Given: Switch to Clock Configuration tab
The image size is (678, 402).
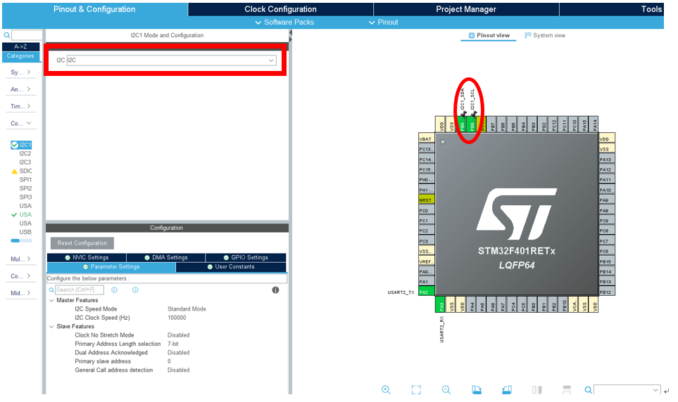Looking at the screenshot, I should tap(281, 9).
